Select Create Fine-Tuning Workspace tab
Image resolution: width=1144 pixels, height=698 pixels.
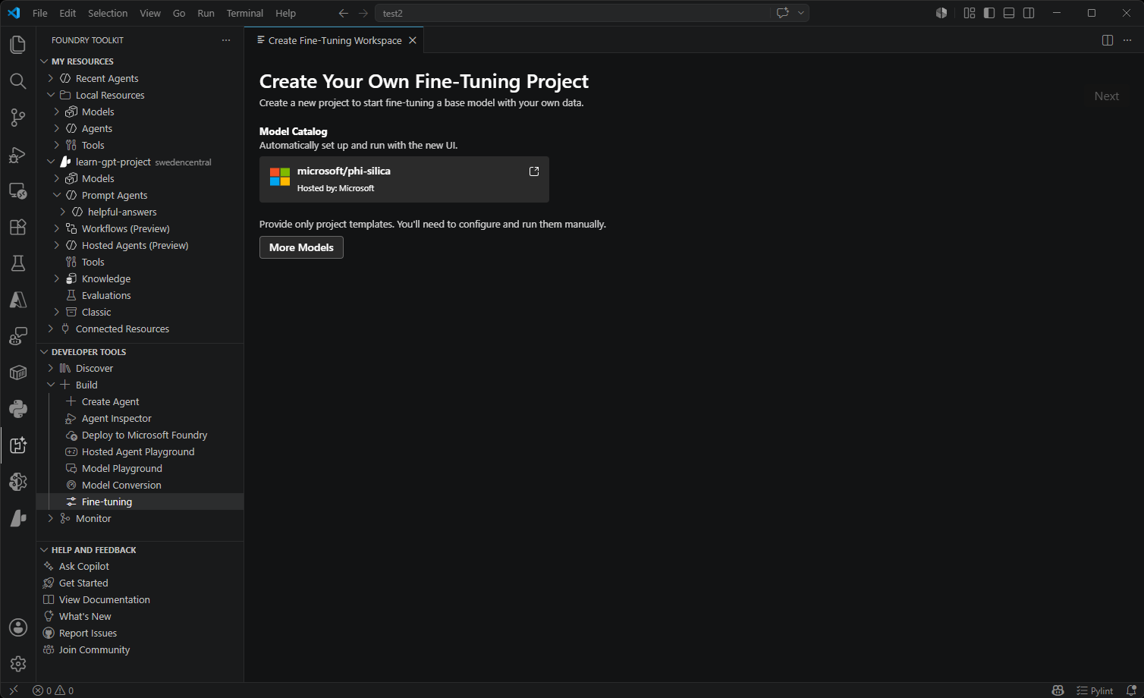click(335, 40)
